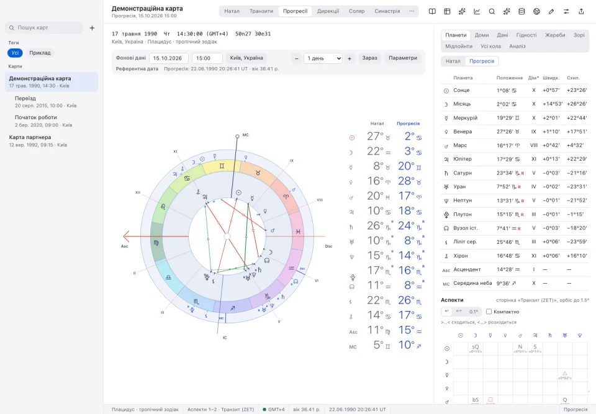
Task: Enable the Компактно checkbox
Action: [x=489, y=312]
